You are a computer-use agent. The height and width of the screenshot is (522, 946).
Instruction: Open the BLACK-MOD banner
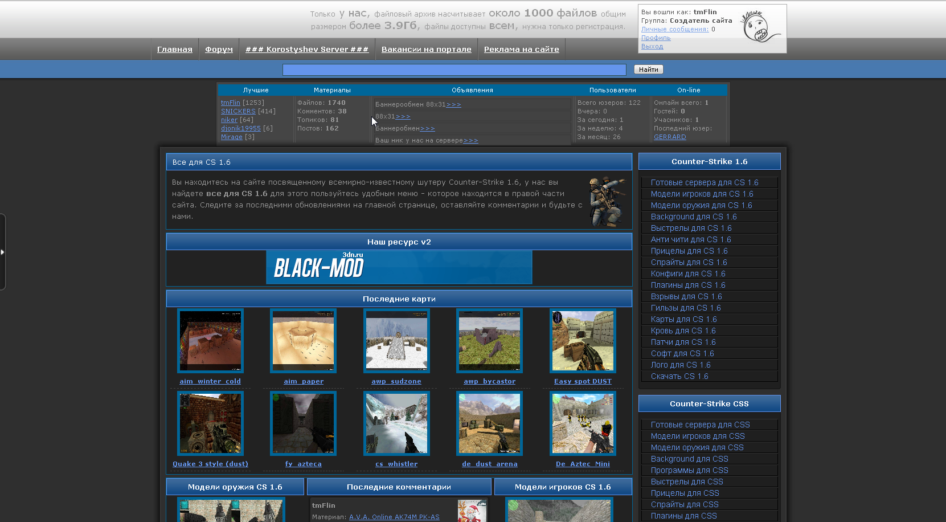(399, 267)
